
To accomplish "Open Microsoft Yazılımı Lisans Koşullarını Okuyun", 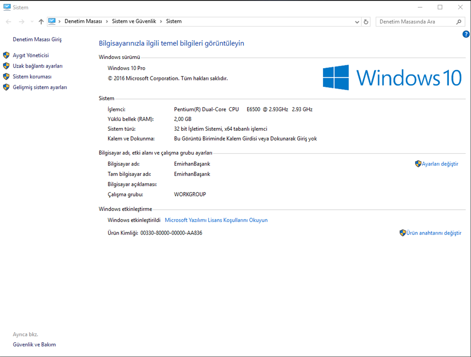I will tap(216, 220).
